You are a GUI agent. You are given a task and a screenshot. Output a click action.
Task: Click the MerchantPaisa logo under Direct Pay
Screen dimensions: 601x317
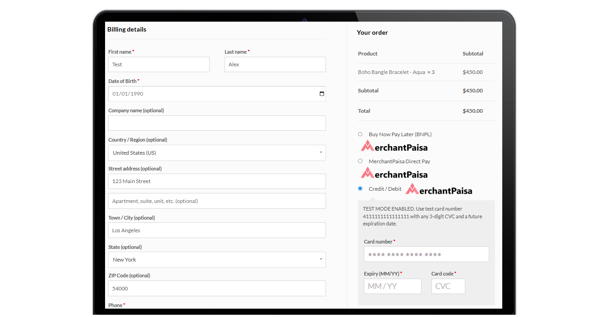[394, 173]
